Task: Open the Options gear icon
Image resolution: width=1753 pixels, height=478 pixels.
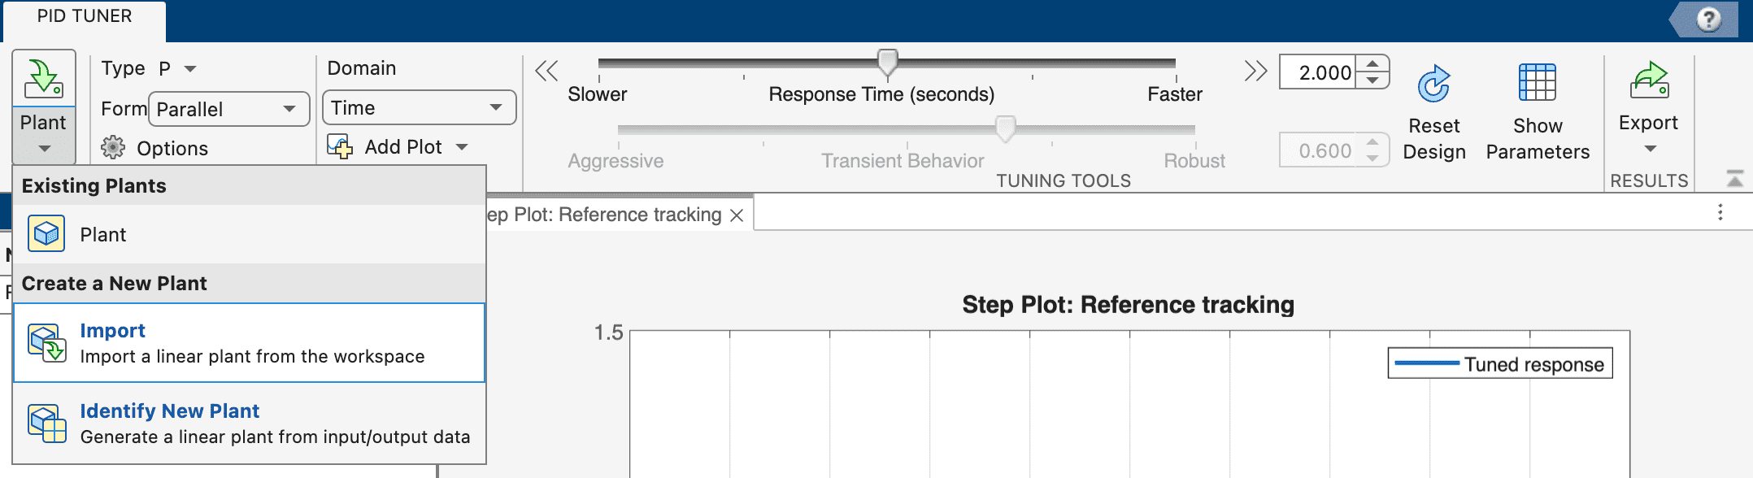Action: tap(113, 148)
